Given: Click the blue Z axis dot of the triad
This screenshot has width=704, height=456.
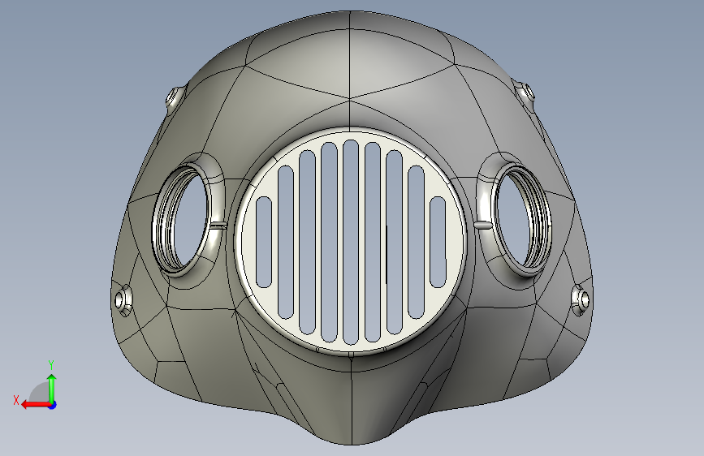Looking at the screenshot, I should tap(53, 405).
